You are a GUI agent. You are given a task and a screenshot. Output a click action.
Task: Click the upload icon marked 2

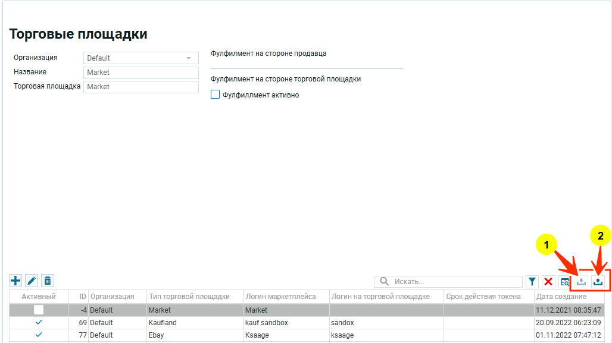pyautogui.click(x=598, y=282)
